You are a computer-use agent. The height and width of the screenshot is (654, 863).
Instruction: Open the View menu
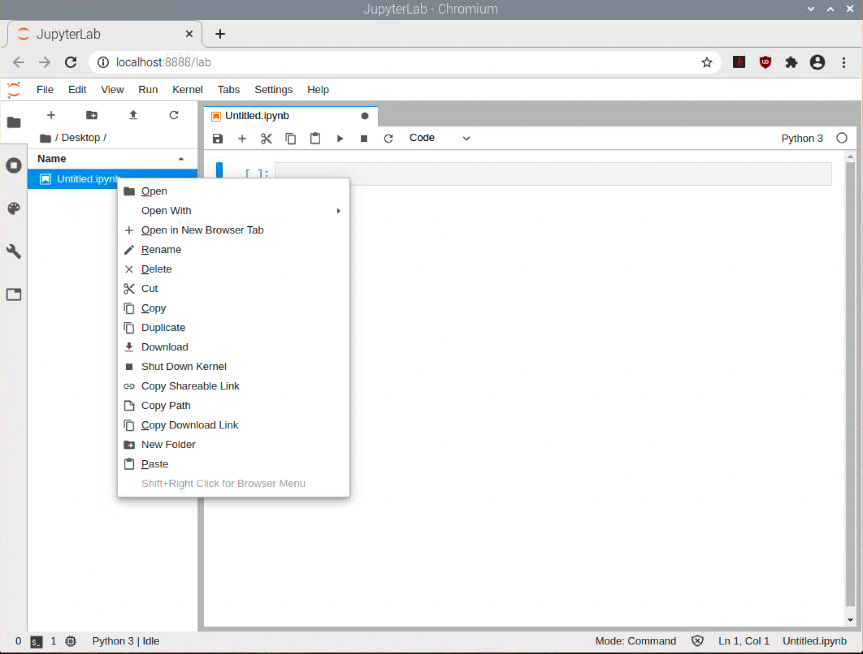click(x=112, y=89)
